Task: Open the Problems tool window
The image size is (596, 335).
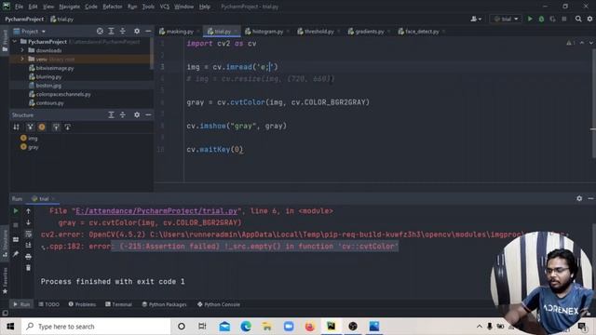Action: pyautogui.click(x=82, y=304)
